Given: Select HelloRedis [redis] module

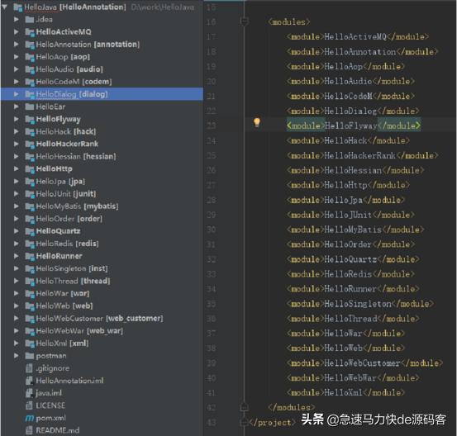Looking at the screenshot, I should (x=67, y=244).
